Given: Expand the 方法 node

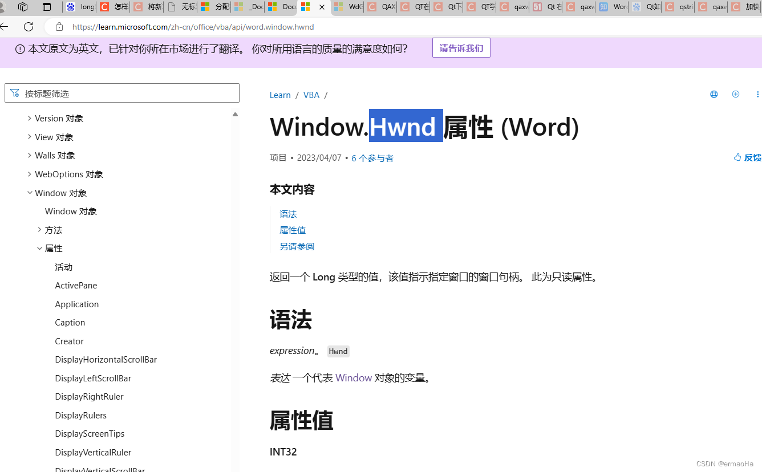Looking at the screenshot, I should click(39, 230).
